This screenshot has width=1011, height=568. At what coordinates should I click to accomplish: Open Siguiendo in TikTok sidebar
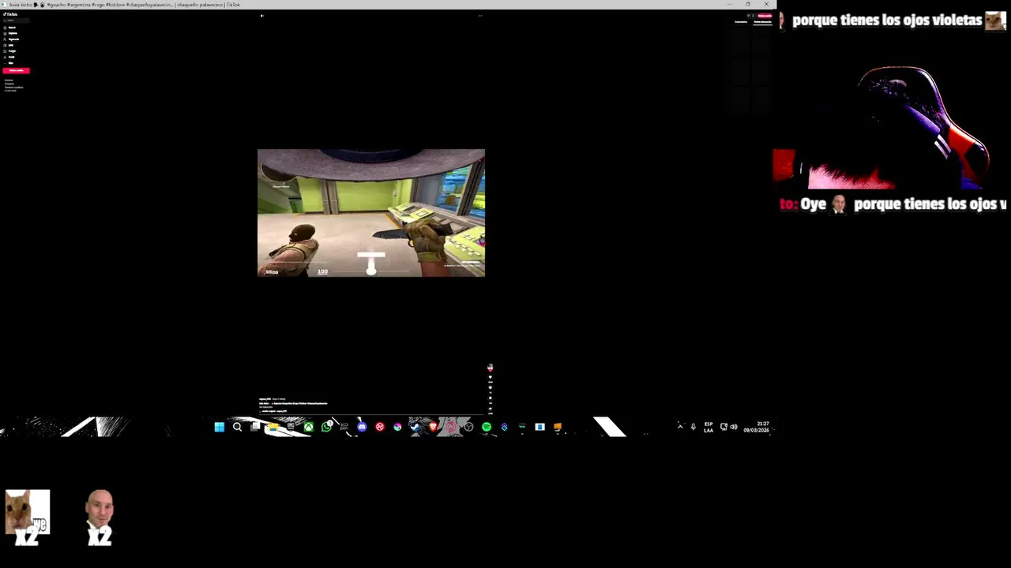12,39
